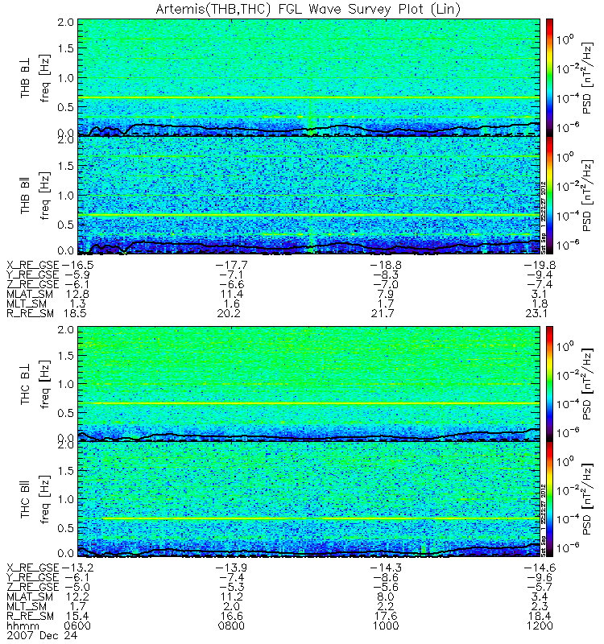Viewport: 604px width, 644px height.
Task: Click the THC Z_RE_GSE value -5.0
Action: coord(77,587)
